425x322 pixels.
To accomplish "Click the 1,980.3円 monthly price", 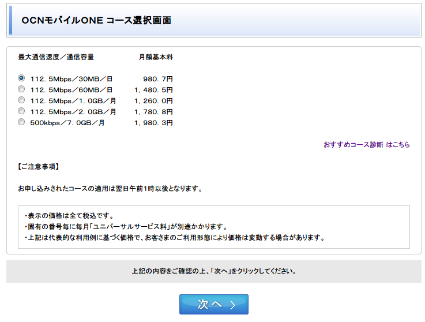I will 153,122.
